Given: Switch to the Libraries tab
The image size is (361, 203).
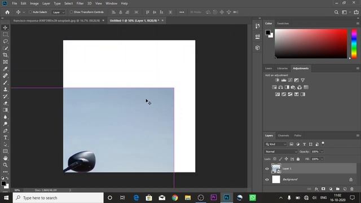Looking at the screenshot, I should (282, 68).
